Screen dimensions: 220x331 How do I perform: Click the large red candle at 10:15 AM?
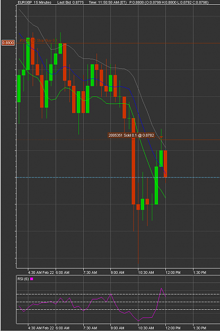click(x=134, y=162)
